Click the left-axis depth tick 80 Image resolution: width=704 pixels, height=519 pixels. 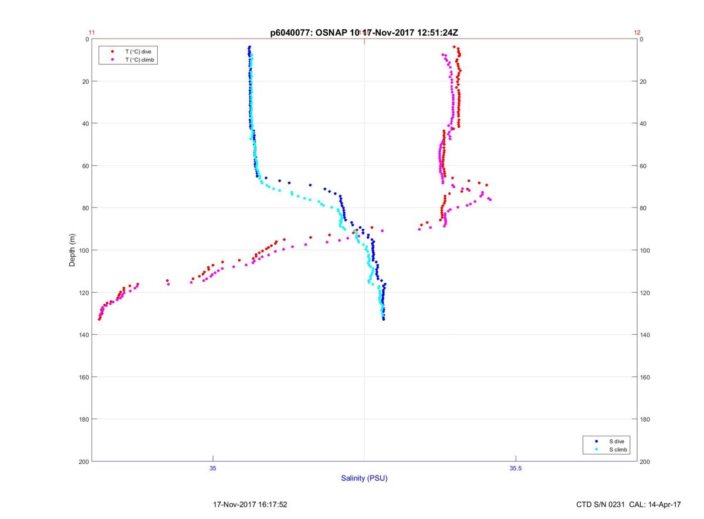[86, 208]
